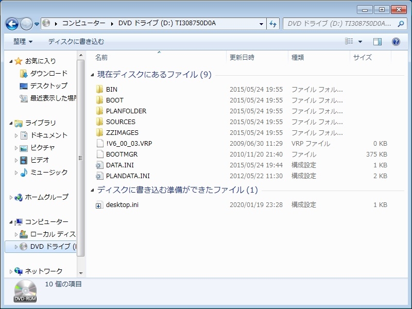This screenshot has width=412, height=309.
Task: Select PLANDATA.INI settings file icon
Action: coord(99,176)
